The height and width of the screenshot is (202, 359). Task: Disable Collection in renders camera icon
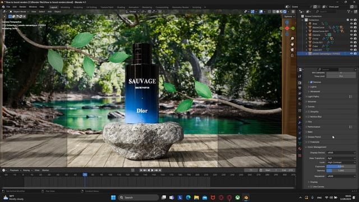[355, 20]
